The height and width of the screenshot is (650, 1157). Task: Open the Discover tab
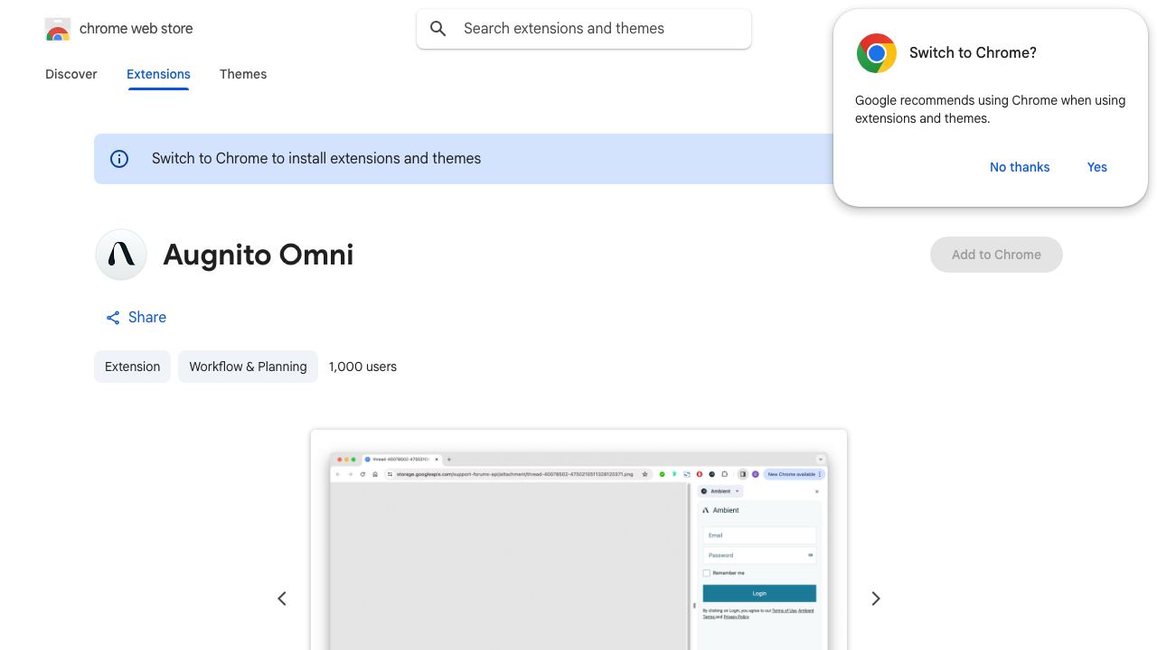pyautogui.click(x=71, y=74)
